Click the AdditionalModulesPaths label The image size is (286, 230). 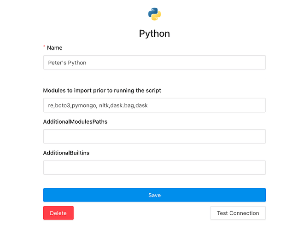tap(75, 121)
